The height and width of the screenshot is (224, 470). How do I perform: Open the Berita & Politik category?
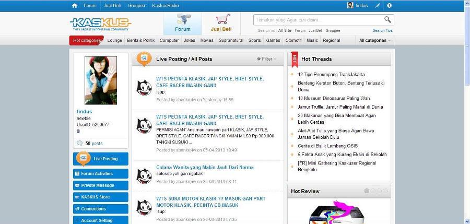(x=141, y=40)
